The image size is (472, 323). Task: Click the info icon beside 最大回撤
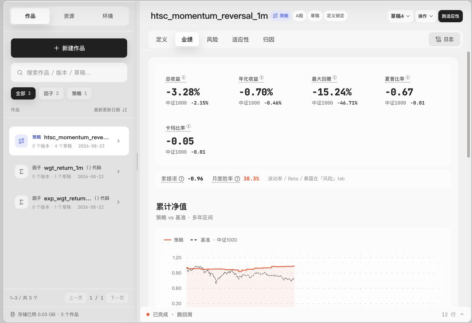click(335, 78)
